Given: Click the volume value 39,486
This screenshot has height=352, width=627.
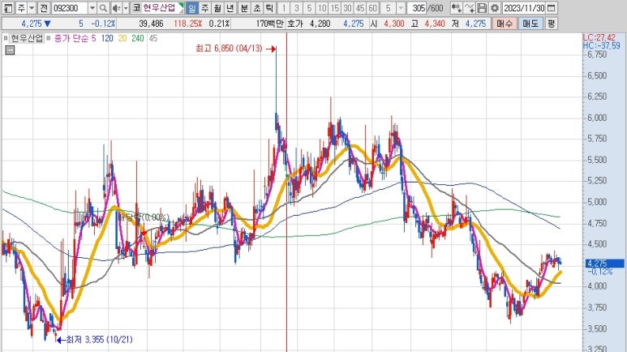Looking at the screenshot, I should tap(151, 24).
